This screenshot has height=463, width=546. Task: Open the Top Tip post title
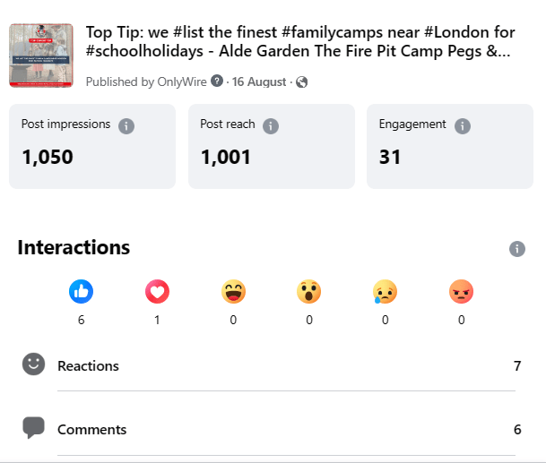(300, 41)
